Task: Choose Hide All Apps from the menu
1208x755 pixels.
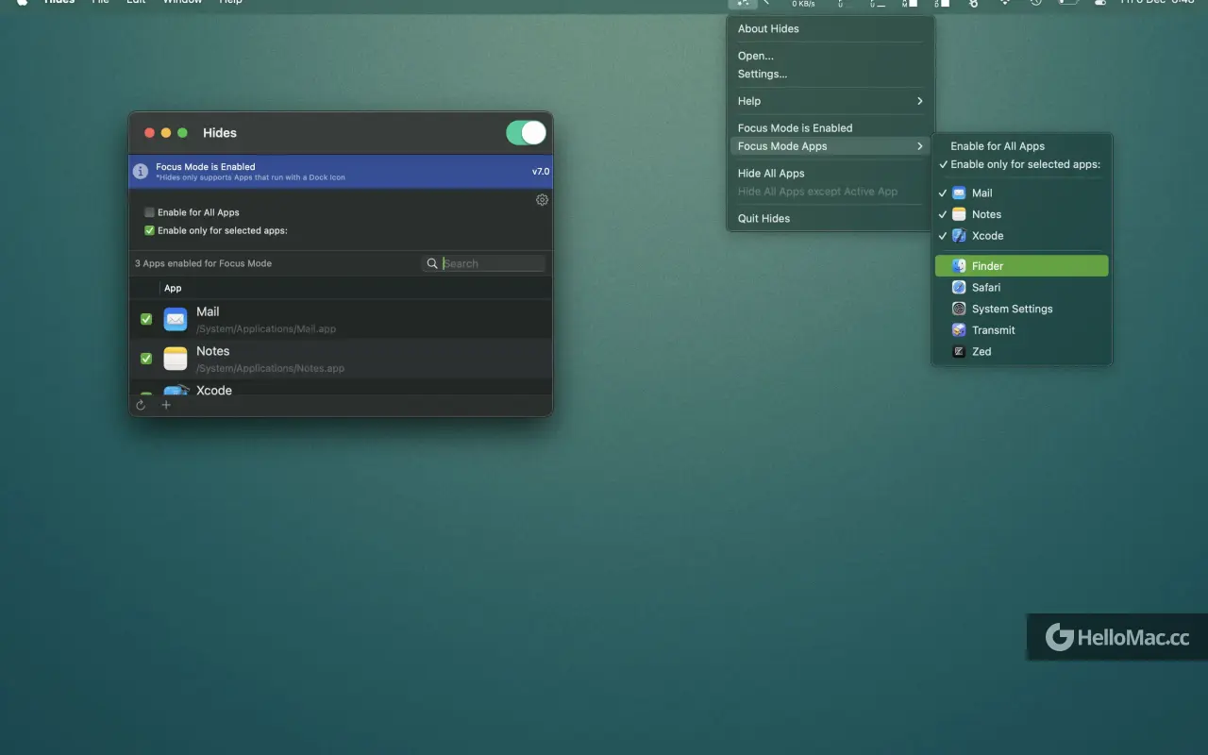Action: pyautogui.click(x=830, y=174)
